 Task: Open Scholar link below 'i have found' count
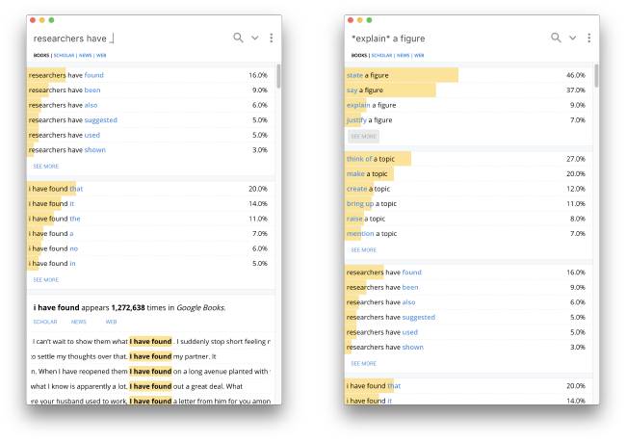pyautogui.click(x=45, y=322)
